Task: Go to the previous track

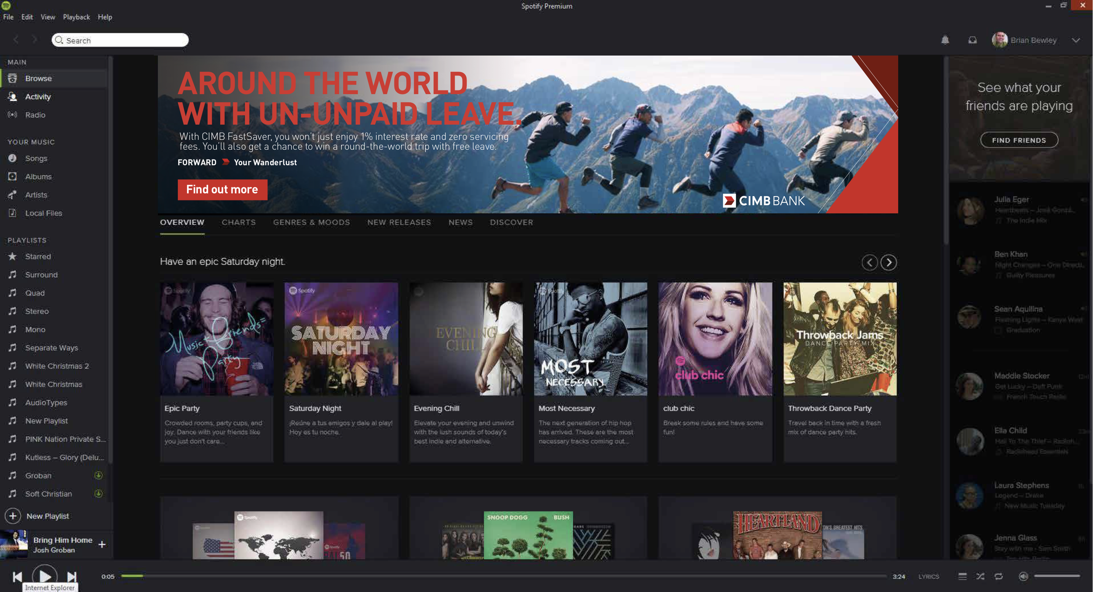Action: click(17, 577)
